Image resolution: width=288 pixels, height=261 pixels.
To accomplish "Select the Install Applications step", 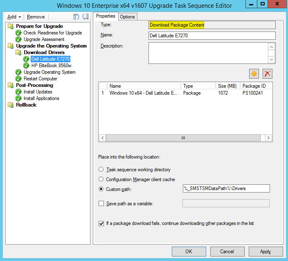I will coord(41,98).
